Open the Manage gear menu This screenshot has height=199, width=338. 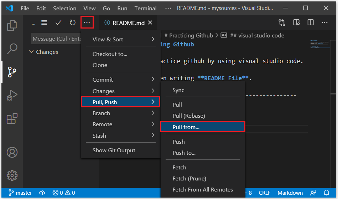pos(12,175)
